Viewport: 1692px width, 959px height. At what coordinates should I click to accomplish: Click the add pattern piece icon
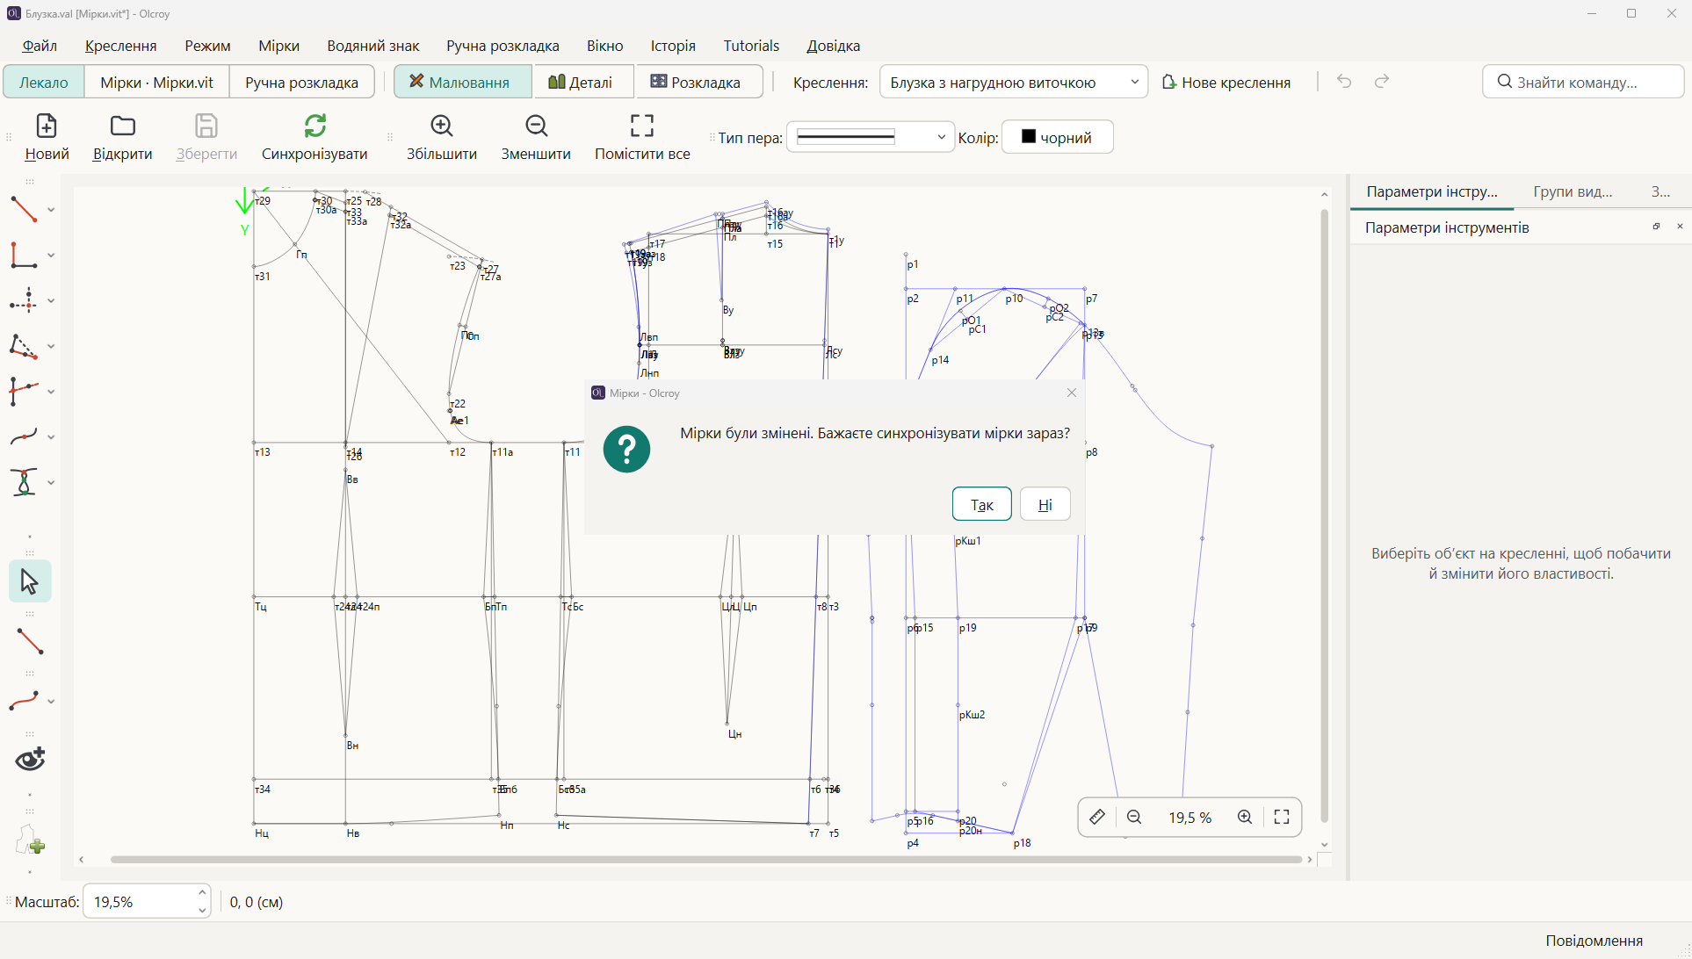coord(30,840)
